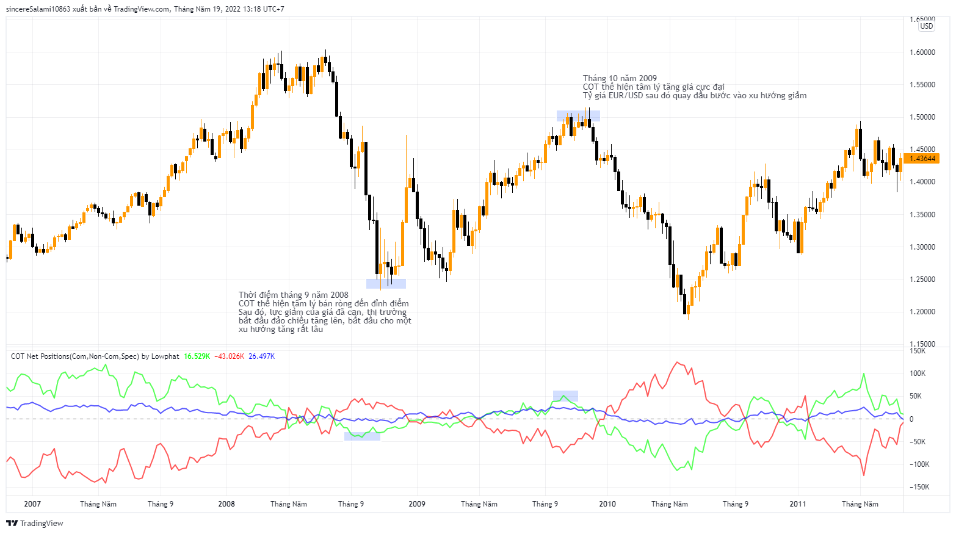Select the 'Tháng 10 năm 2009' annotation line

620,78
